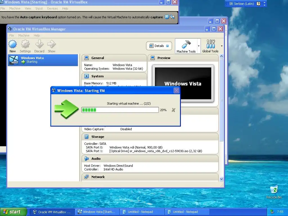
Task: Click do-not-show-again icon on notification
Action: (172, 17)
